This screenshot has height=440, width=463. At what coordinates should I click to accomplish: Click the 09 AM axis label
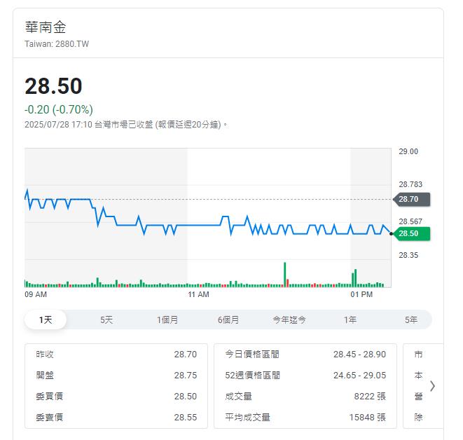tap(36, 294)
